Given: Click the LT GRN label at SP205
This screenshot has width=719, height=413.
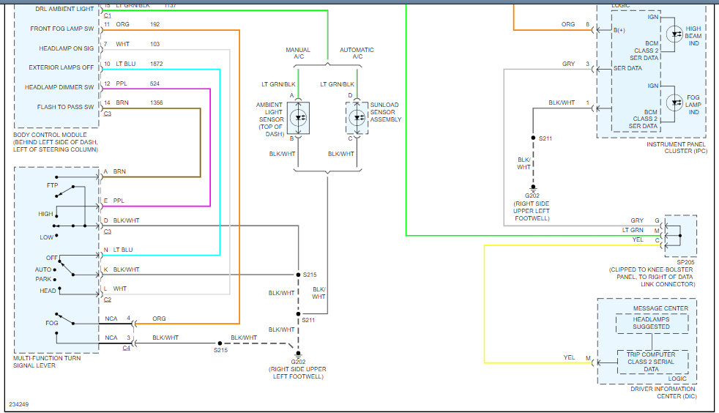Looking at the screenshot, I should coord(633,230).
